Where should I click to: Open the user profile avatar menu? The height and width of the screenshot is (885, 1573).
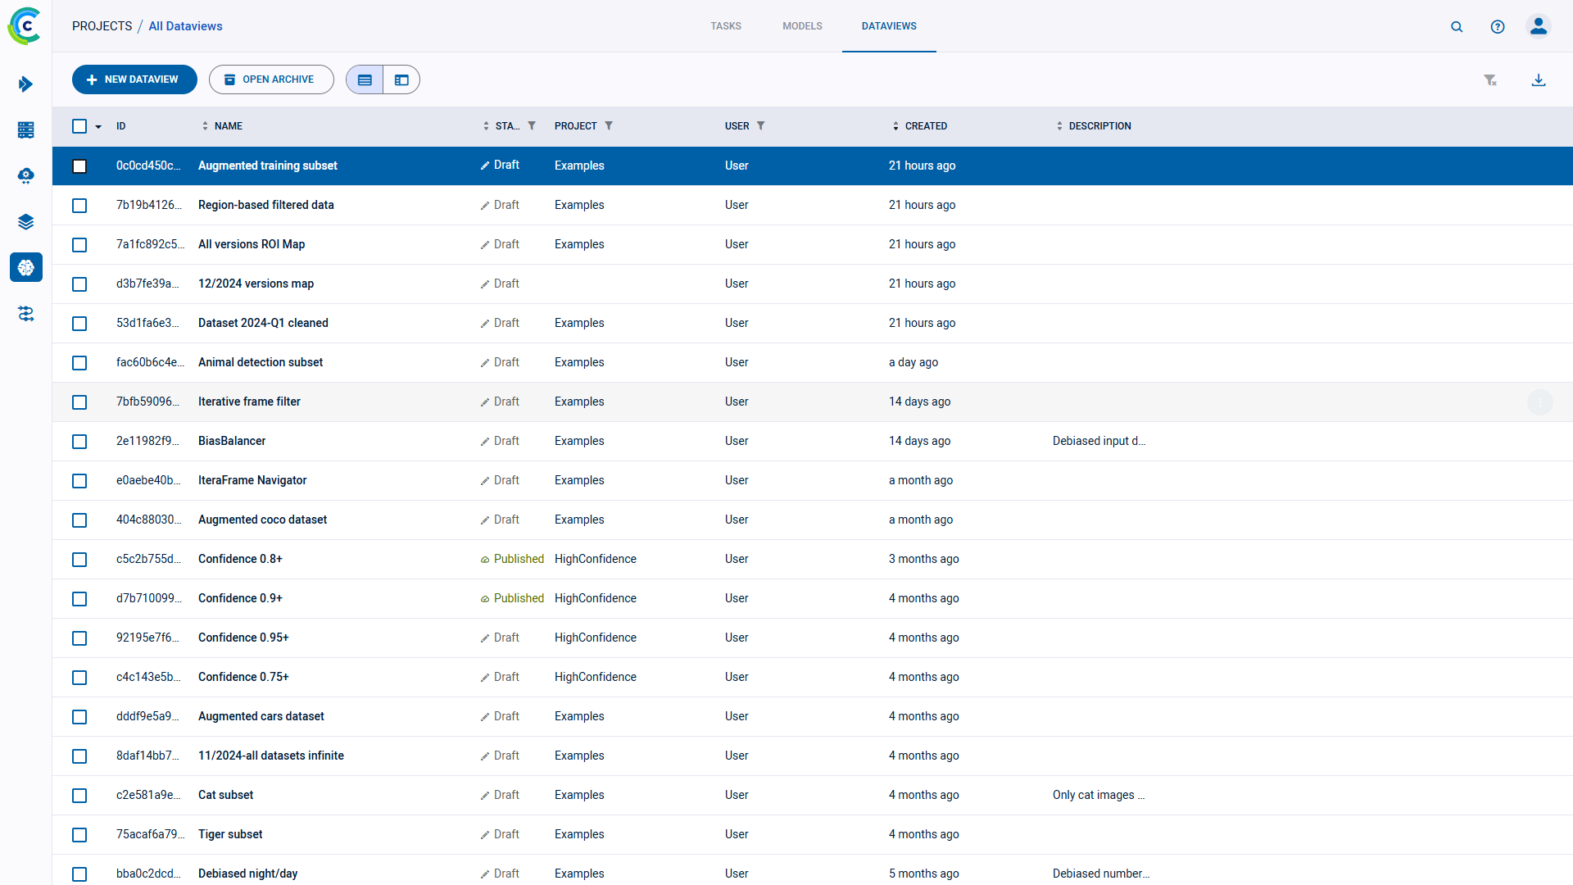point(1538,26)
